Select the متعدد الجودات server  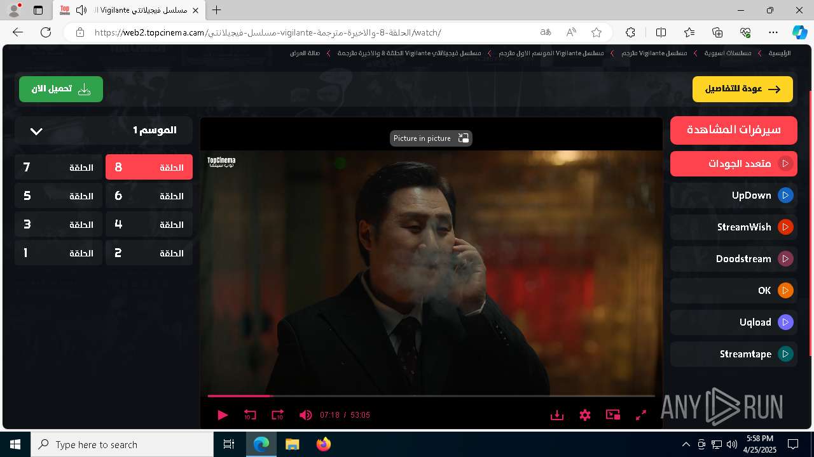(x=734, y=164)
